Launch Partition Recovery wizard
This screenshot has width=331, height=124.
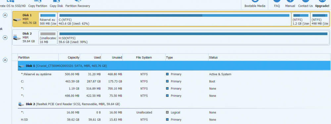pos(77,4)
